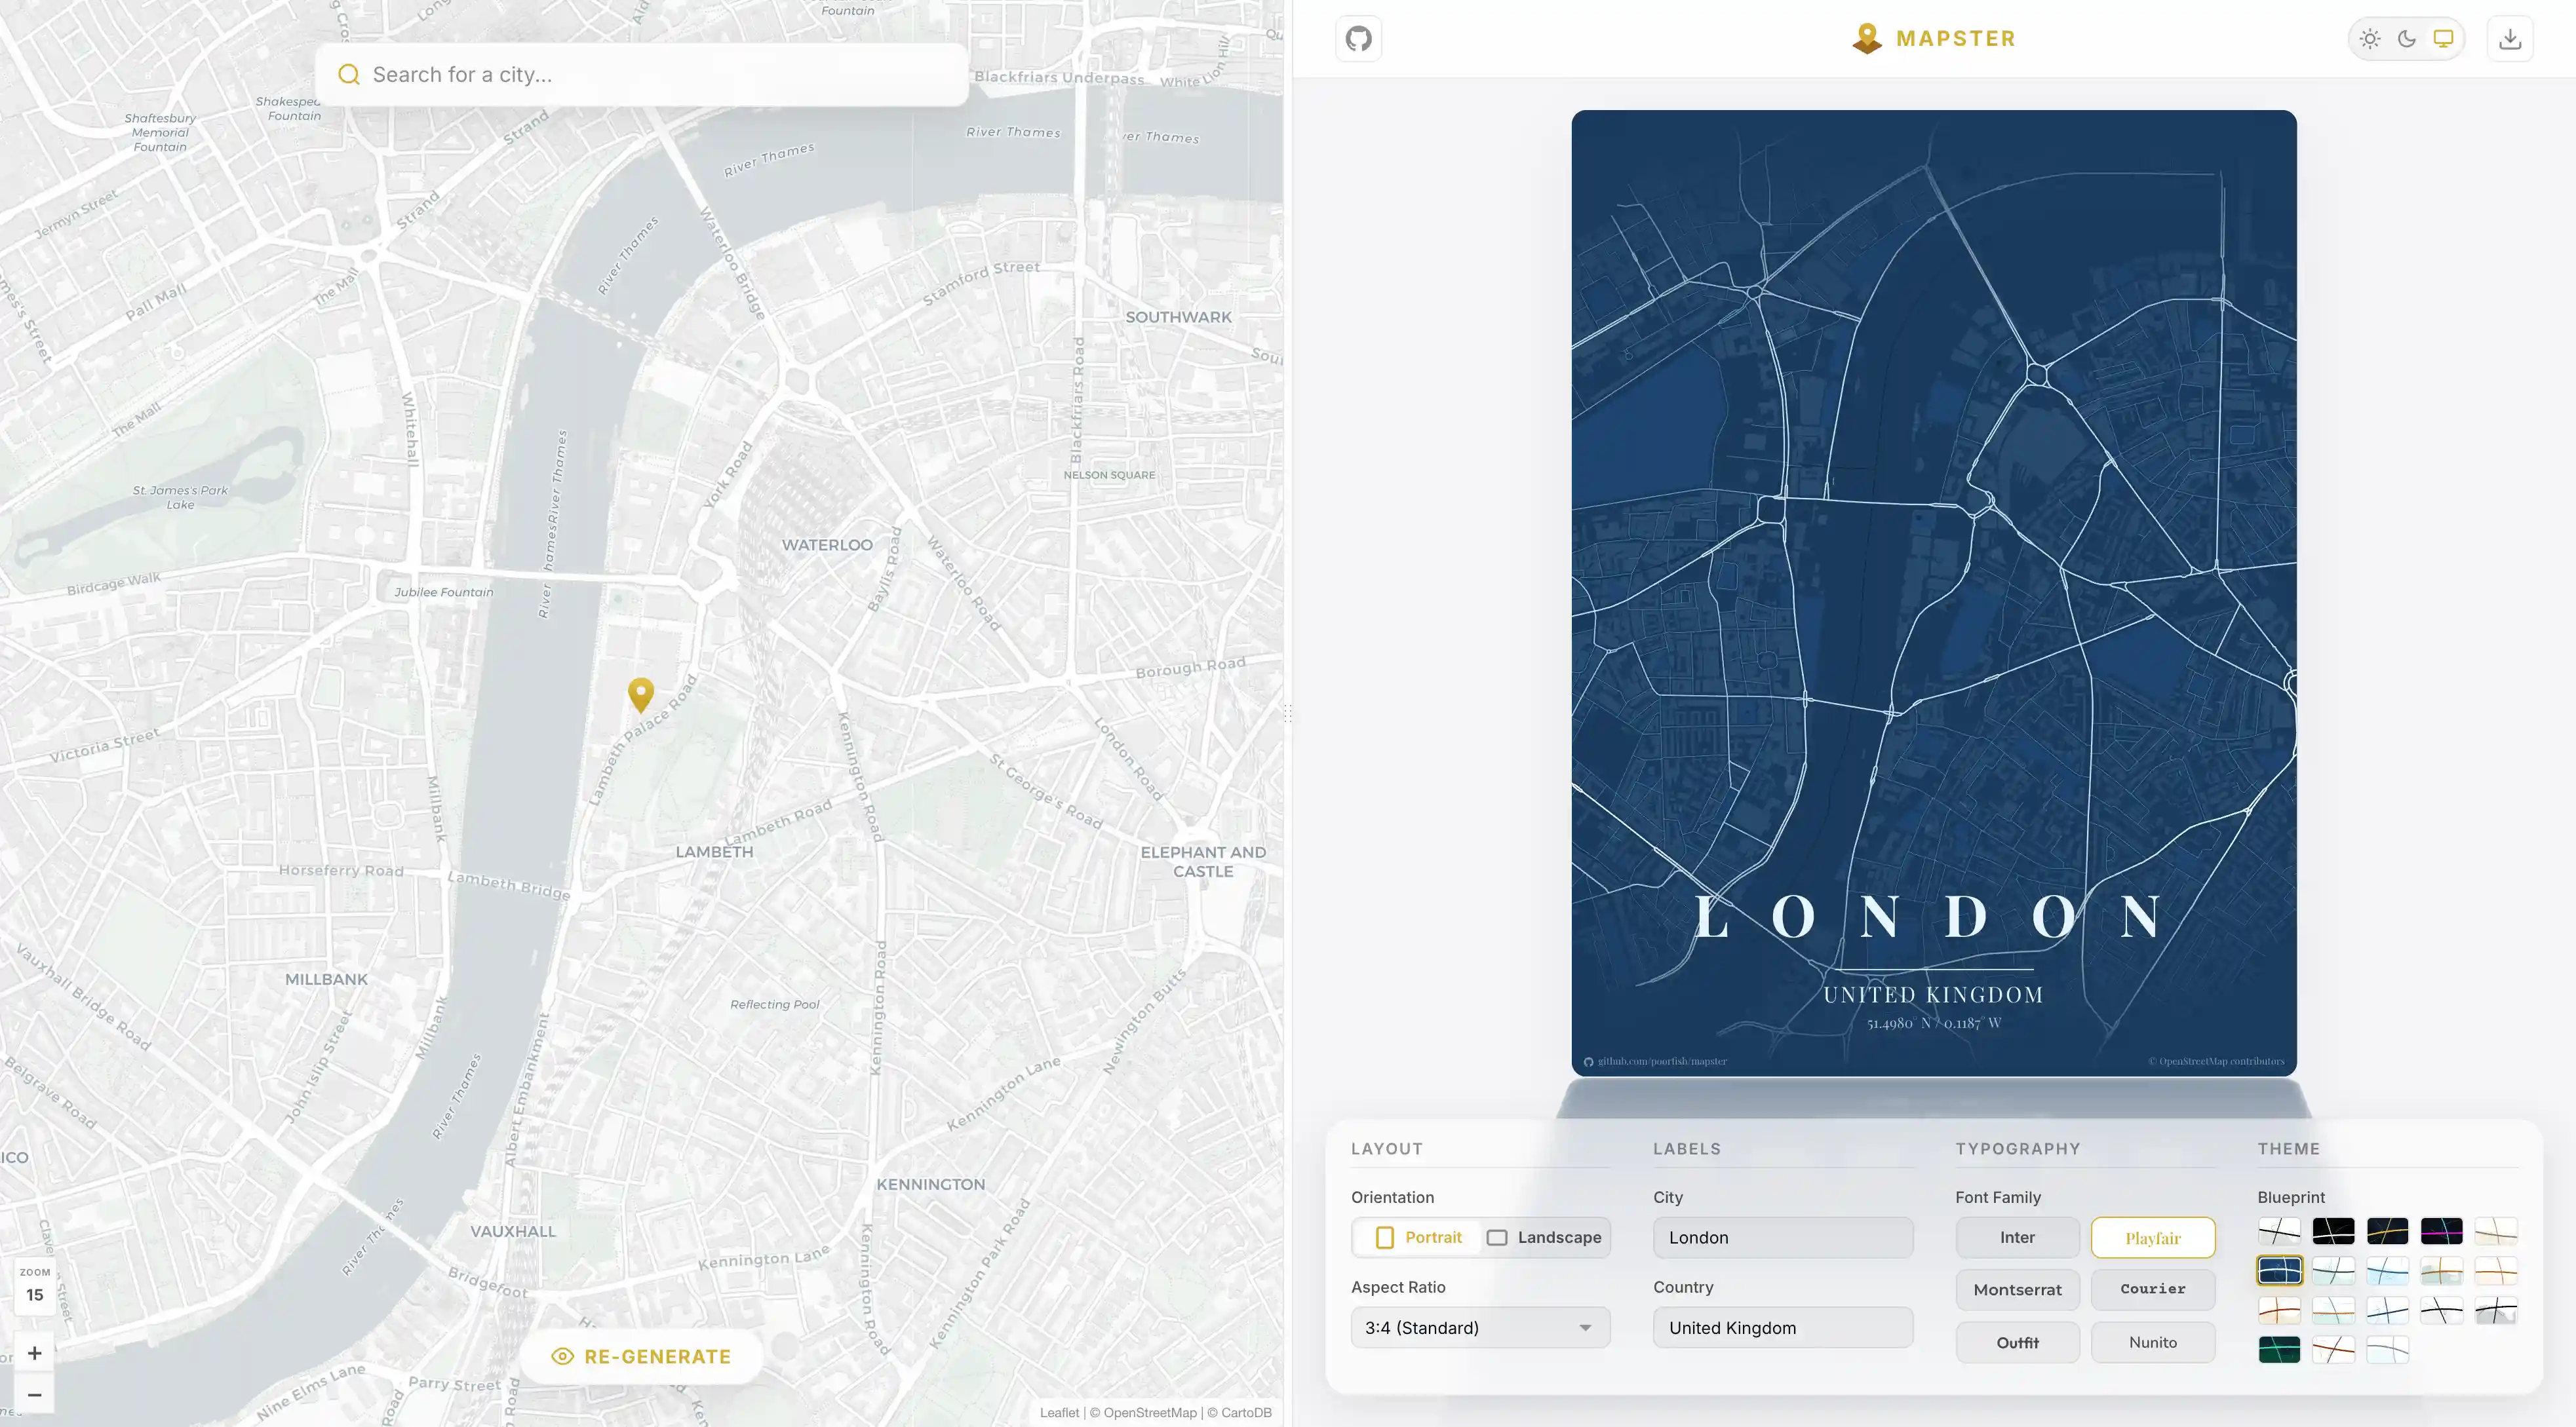This screenshot has height=1427, width=2576.
Task: Edit the Country text field
Action: (1782, 1328)
